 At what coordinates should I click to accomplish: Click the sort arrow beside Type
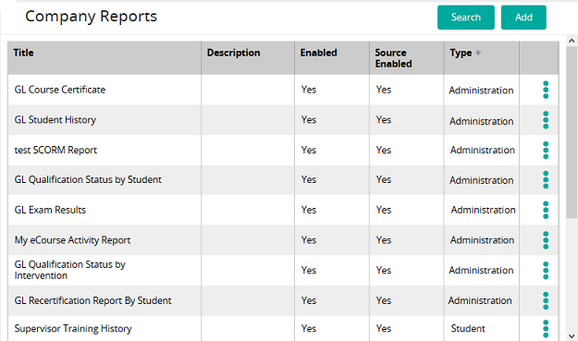point(478,53)
